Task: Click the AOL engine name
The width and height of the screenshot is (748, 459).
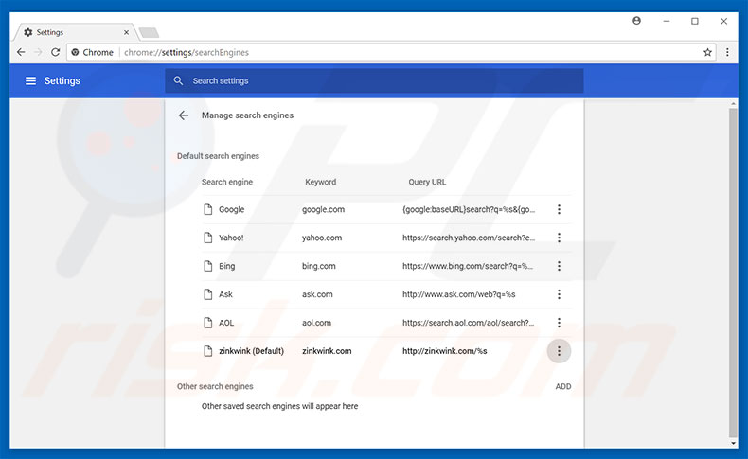Action: pyautogui.click(x=226, y=323)
